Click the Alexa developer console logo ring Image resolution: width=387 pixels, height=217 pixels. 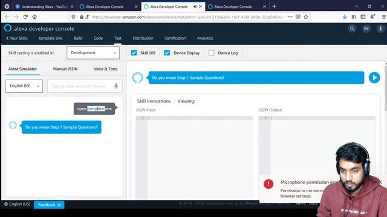8,28
